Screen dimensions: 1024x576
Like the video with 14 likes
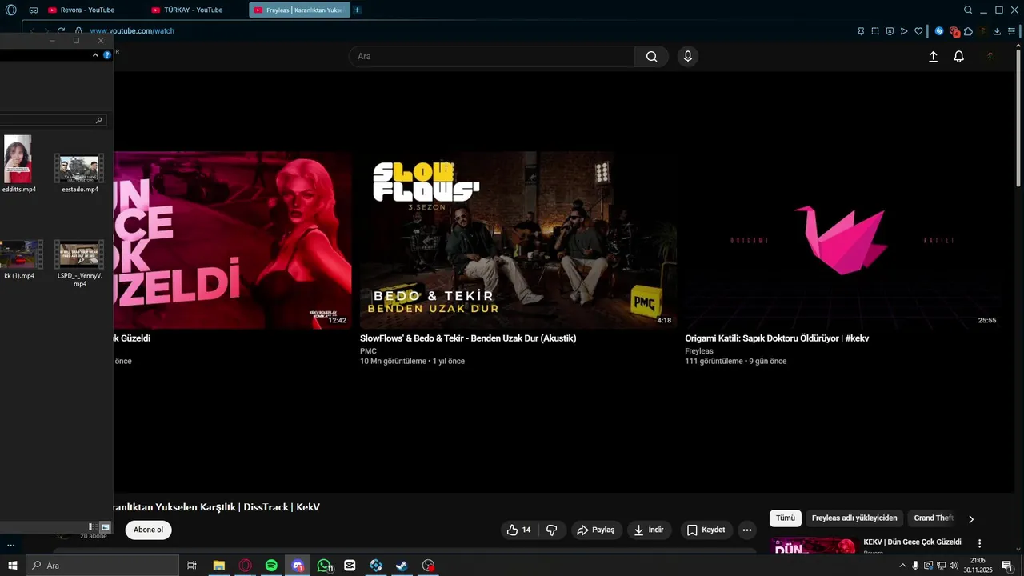point(519,530)
